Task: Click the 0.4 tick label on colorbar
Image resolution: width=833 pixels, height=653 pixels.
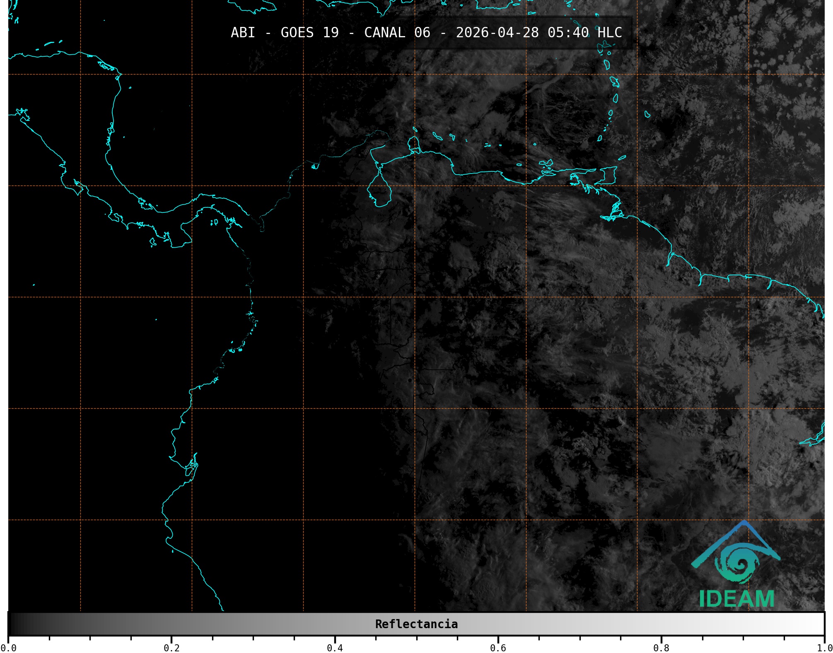Action: [335, 648]
